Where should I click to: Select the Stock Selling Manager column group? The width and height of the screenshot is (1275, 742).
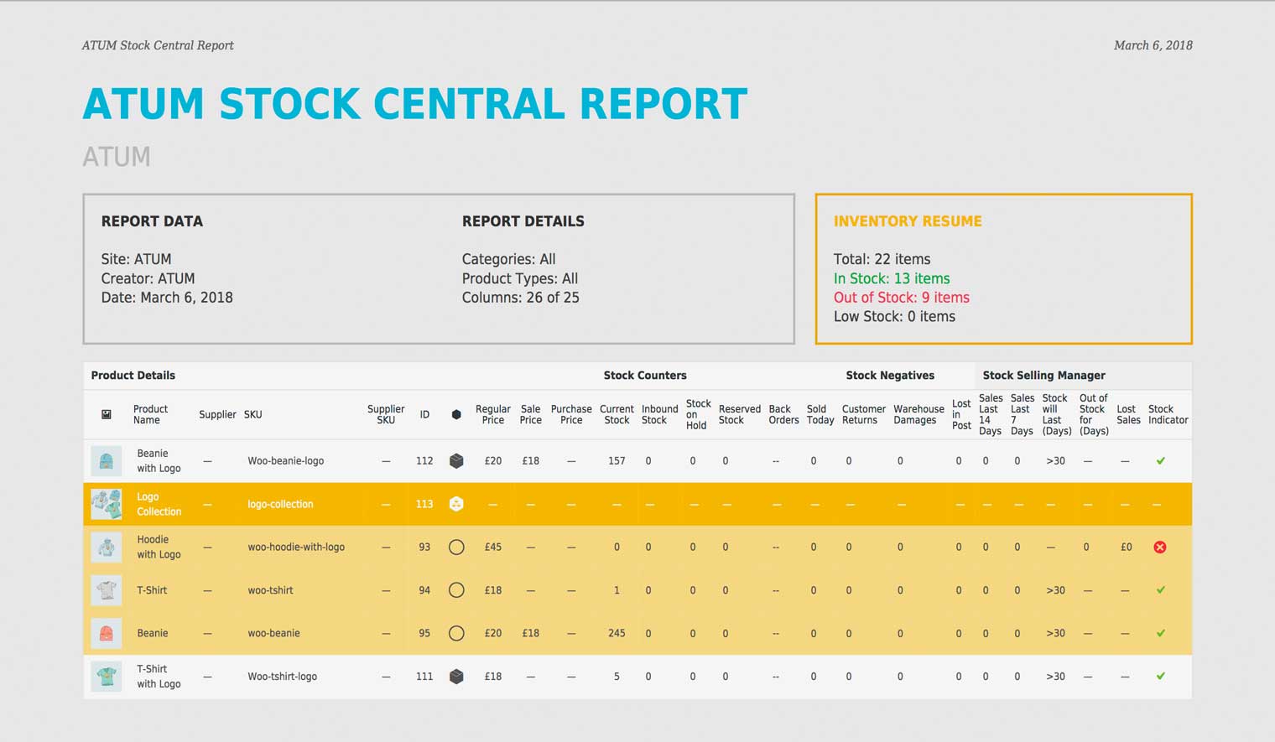coord(1043,376)
